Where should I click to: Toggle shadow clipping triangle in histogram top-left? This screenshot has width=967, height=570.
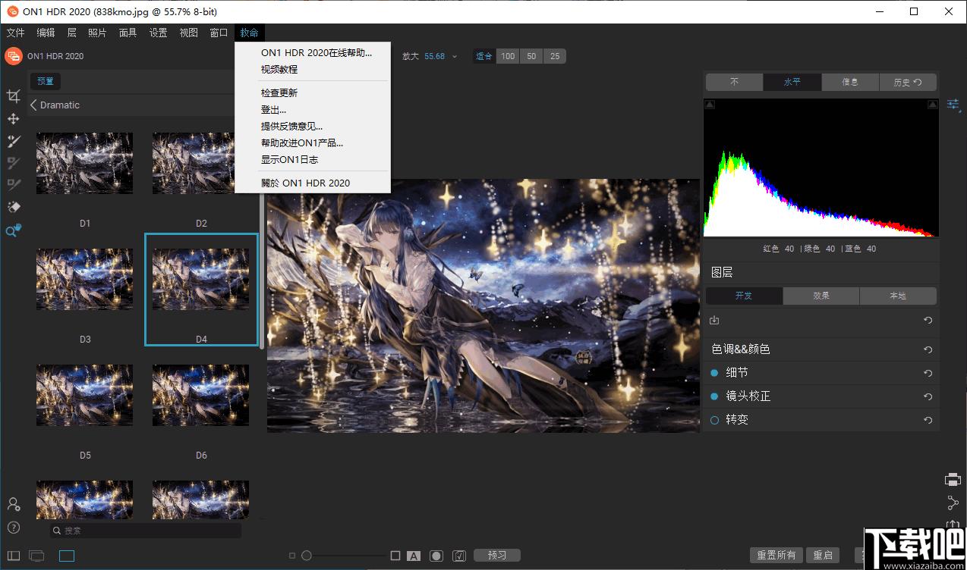point(709,105)
